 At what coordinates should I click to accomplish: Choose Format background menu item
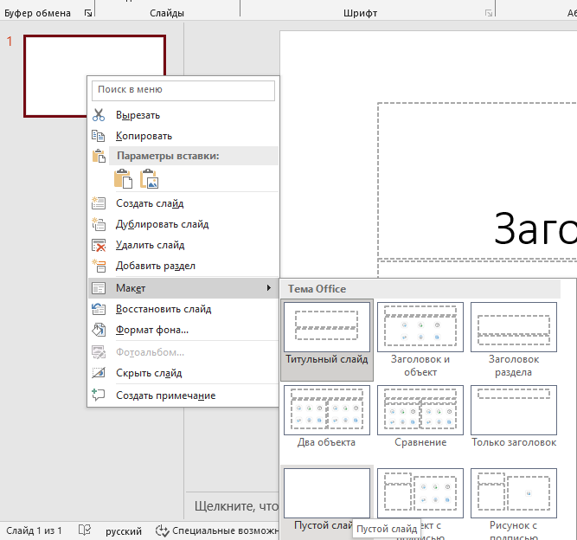[152, 330]
